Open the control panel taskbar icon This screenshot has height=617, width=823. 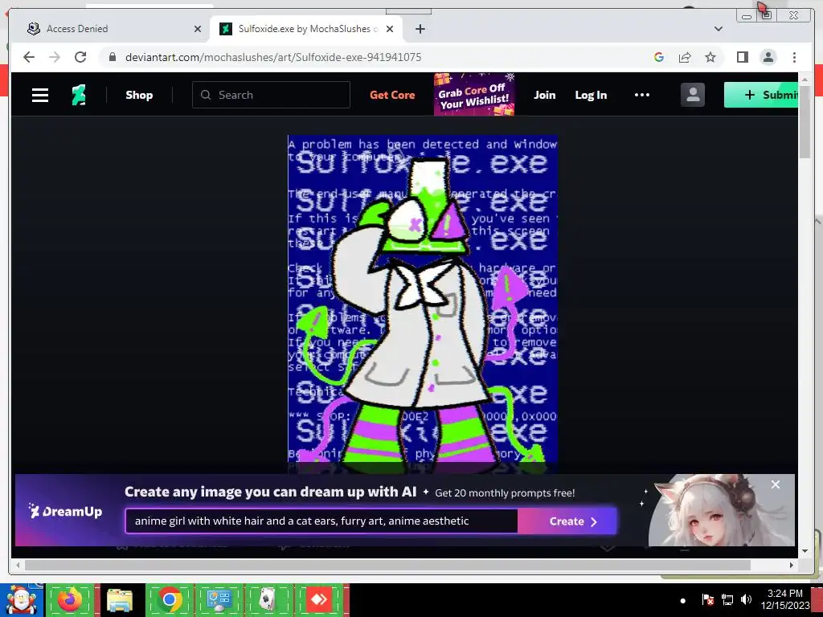click(219, 600)
